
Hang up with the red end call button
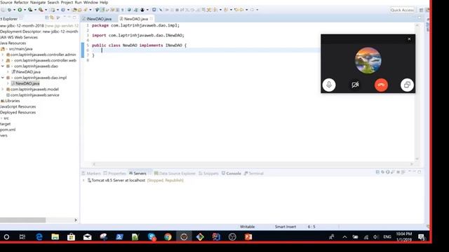(381, 85)
